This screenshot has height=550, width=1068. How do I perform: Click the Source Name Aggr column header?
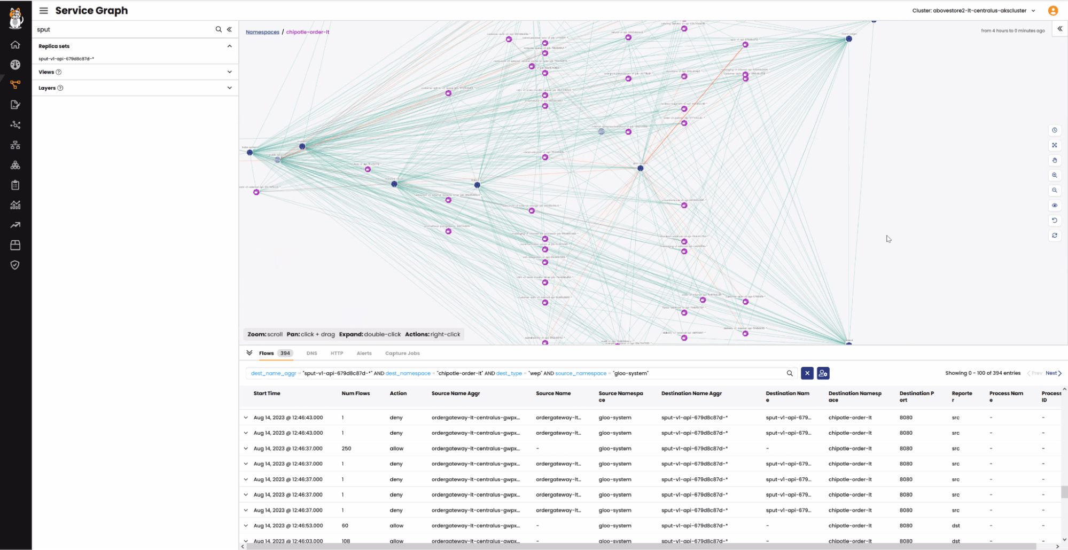point(456,394)
